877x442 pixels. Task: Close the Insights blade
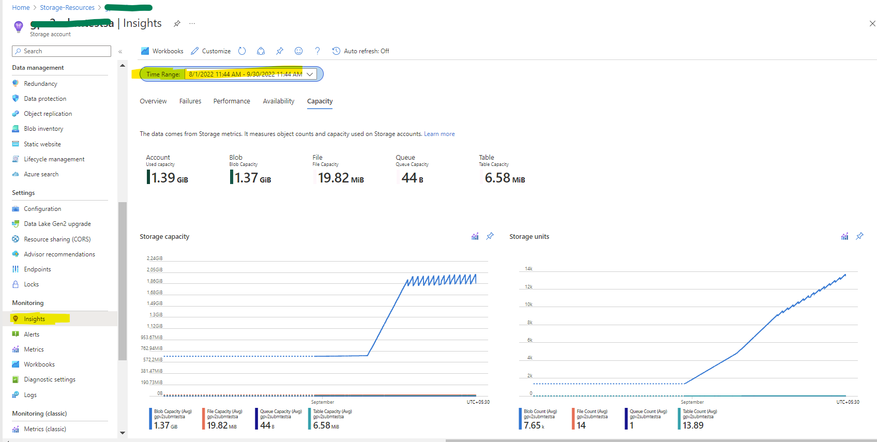point(872,24)
